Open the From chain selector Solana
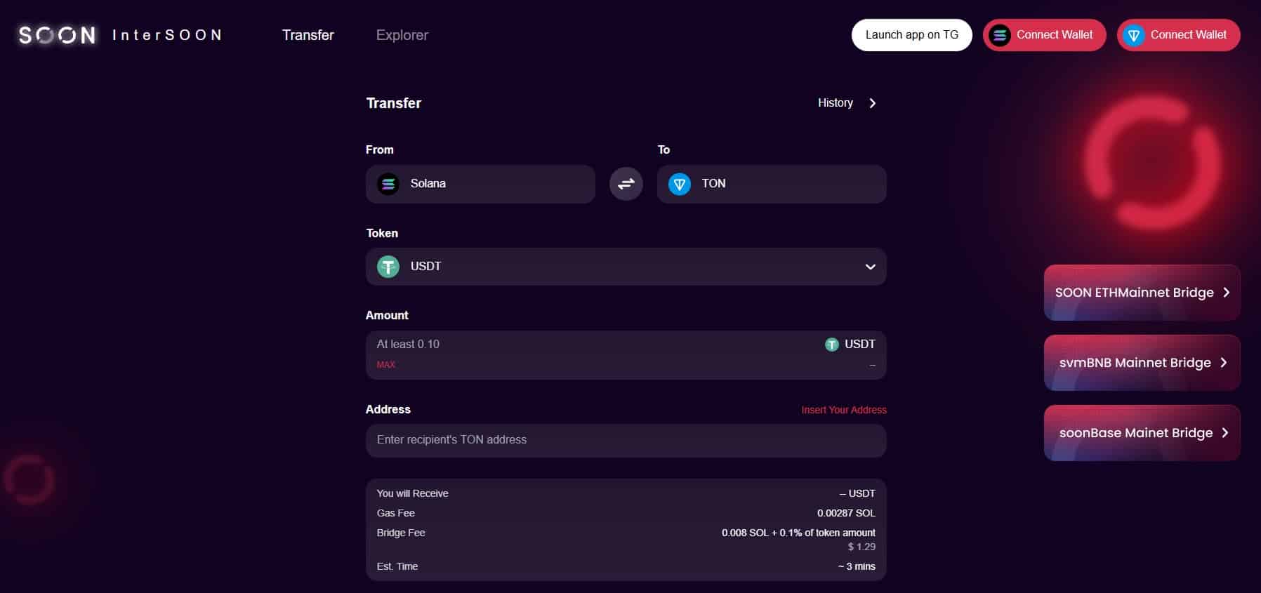Screen dimensions: 1261x593 (x=480, y=184)
